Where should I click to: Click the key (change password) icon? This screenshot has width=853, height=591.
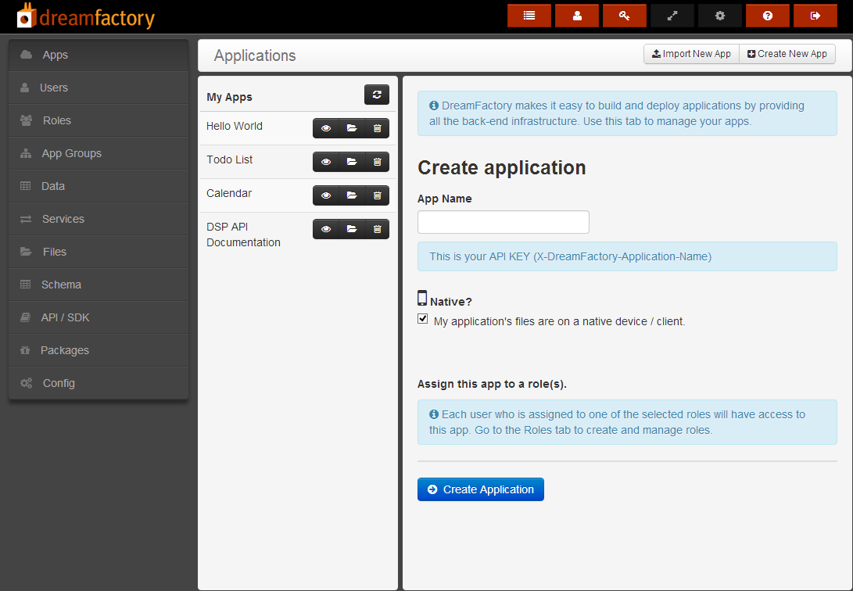point(625,16)
